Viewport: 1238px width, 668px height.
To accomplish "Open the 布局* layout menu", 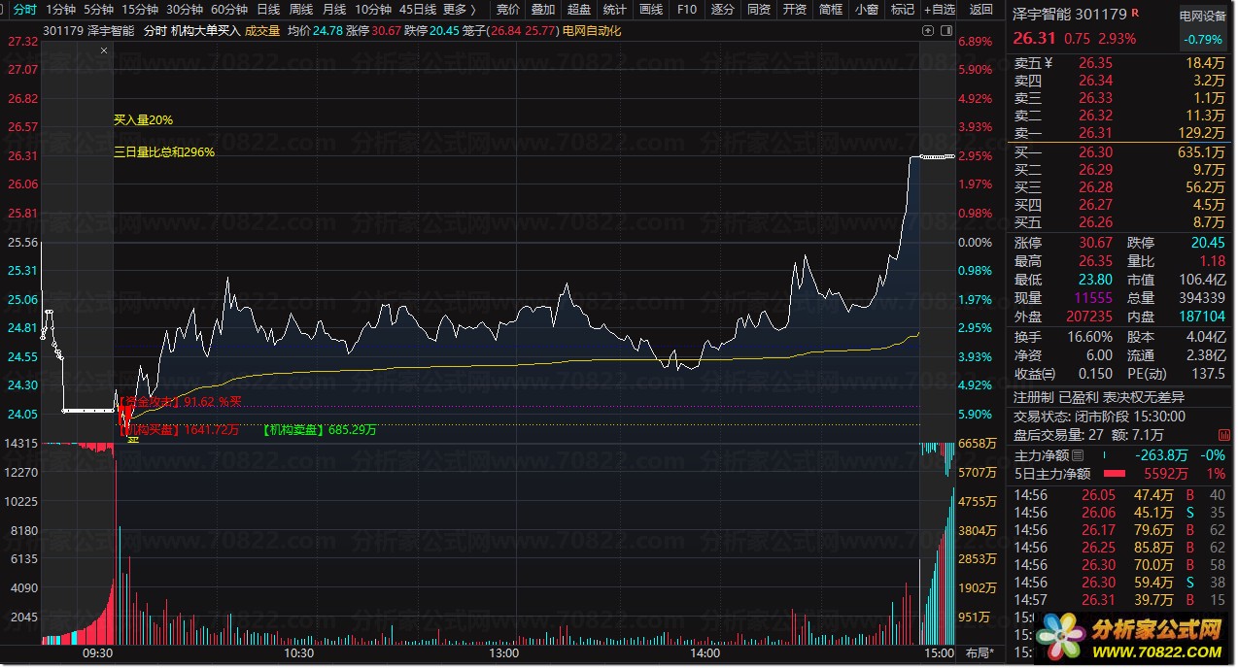I will [980, 652].
